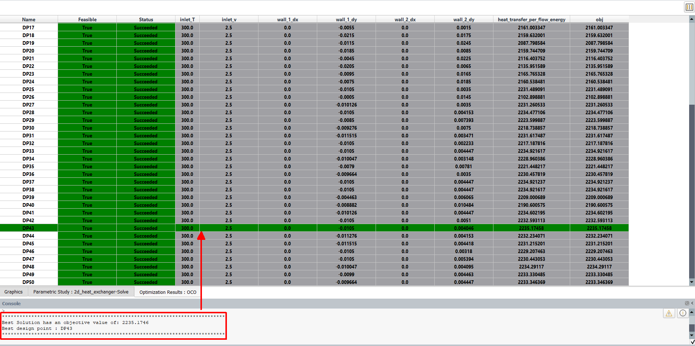Switch to the Graphics tab
Viewport: 695px width, 346px height.
click(13, 291)
